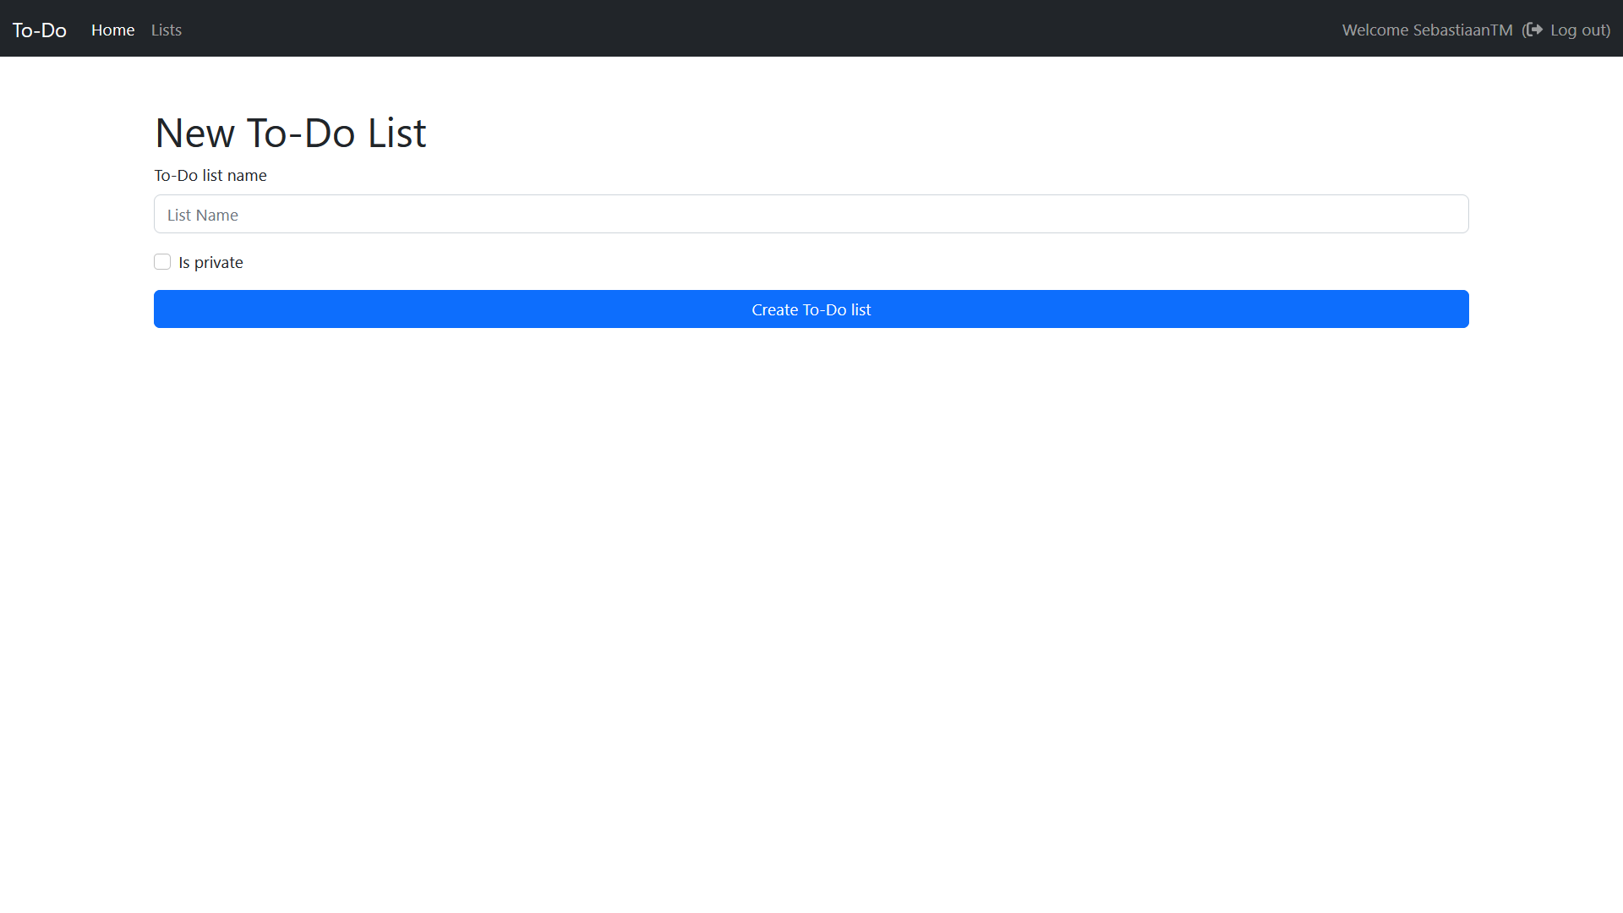Open the Home nav item
This screenshot has width=1623, height=913.
coord(113,30)
